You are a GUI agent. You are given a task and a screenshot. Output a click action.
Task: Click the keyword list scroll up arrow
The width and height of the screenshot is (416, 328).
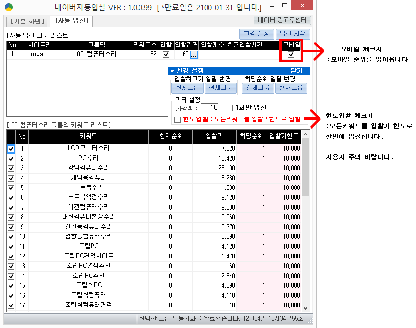coord(305,134)
